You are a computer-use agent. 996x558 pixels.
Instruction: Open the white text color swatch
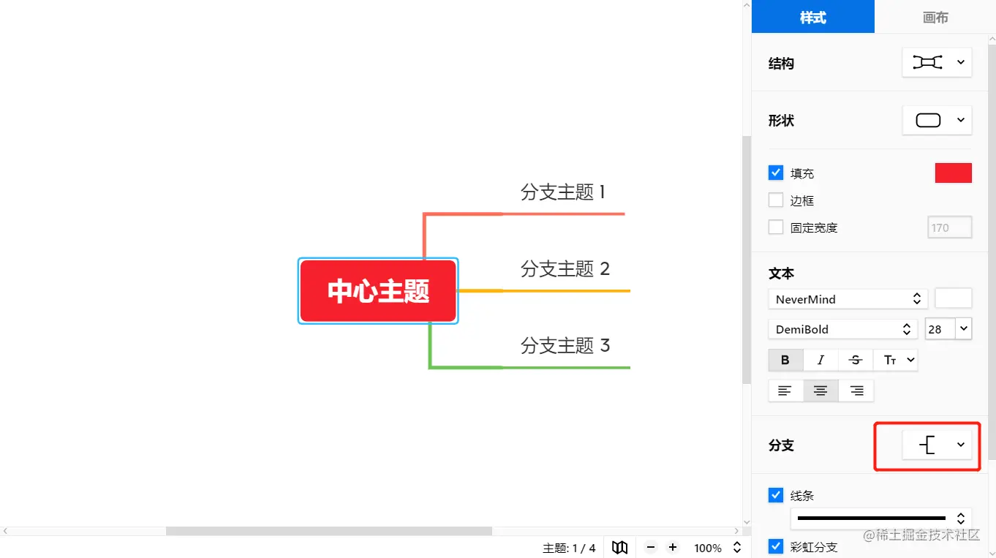pos(954,298)
